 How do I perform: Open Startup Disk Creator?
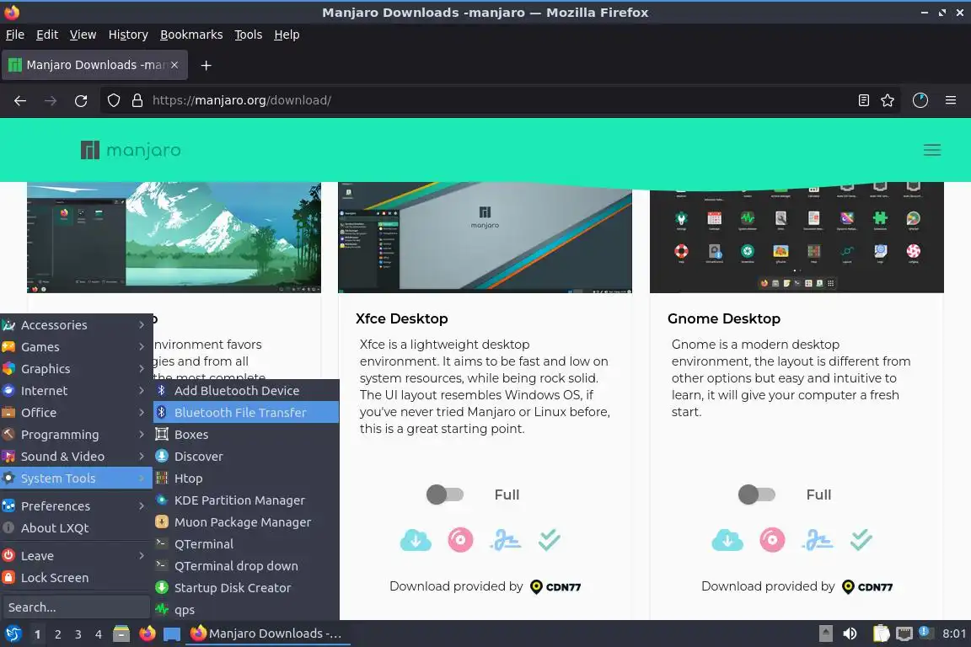(x=246, y=587)
